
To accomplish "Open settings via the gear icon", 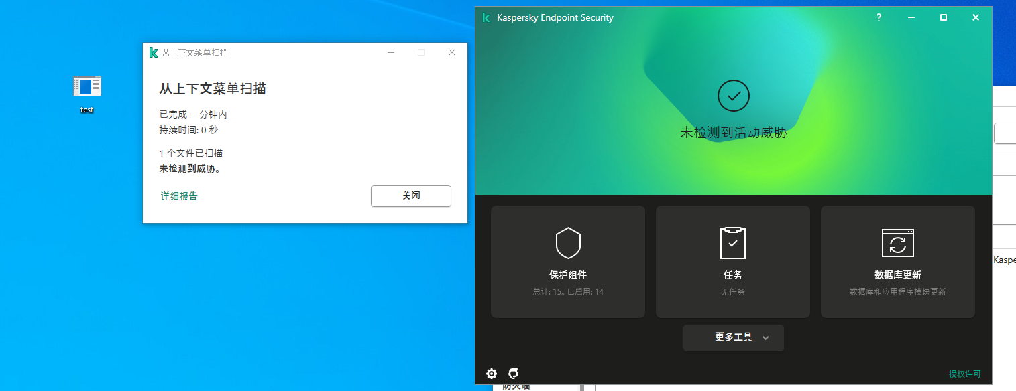I will 492,374.
